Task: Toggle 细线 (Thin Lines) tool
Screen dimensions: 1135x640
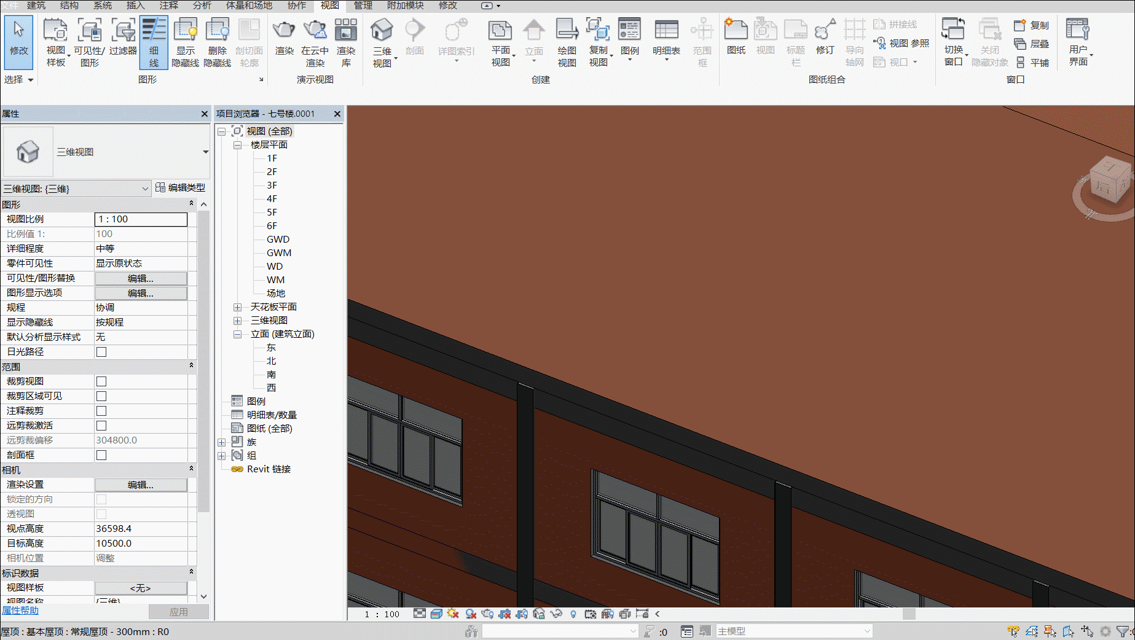Action: tap(154, 42)
